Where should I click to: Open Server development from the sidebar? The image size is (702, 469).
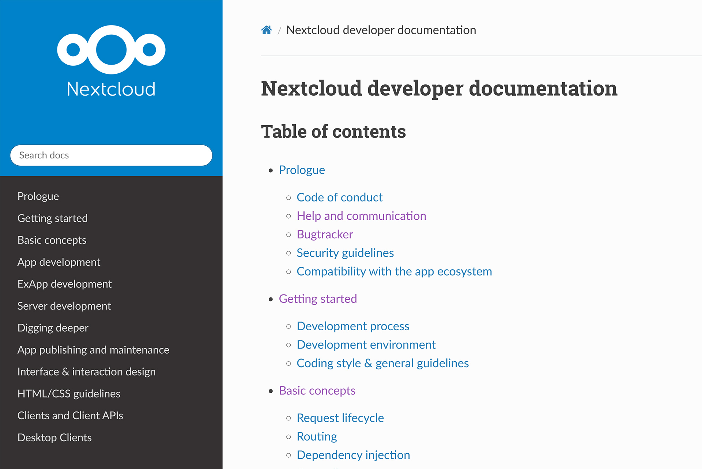coord(64,306)
